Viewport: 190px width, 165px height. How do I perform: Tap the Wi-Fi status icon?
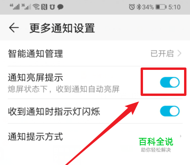coord(36,7)
